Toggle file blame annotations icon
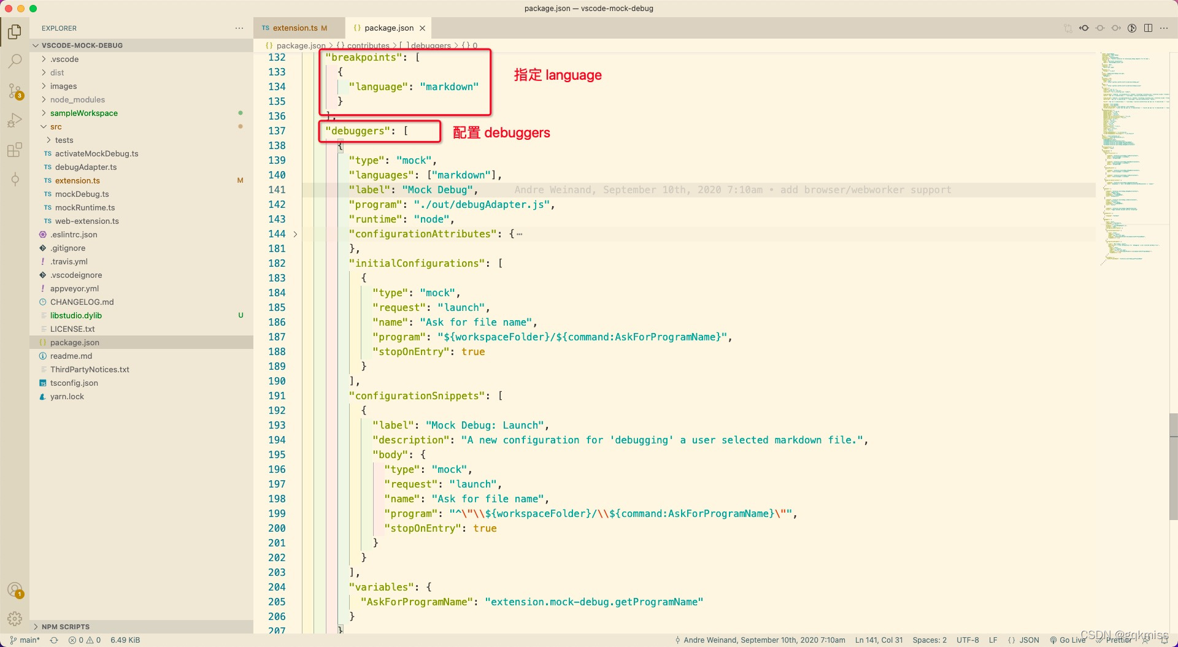This screenshot has height=647, width=1178. (x=1132, y=28)
